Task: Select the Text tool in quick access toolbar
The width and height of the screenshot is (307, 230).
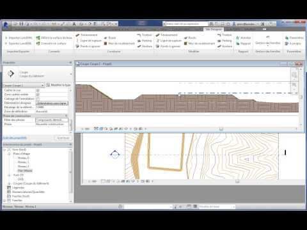Action: 74,24
